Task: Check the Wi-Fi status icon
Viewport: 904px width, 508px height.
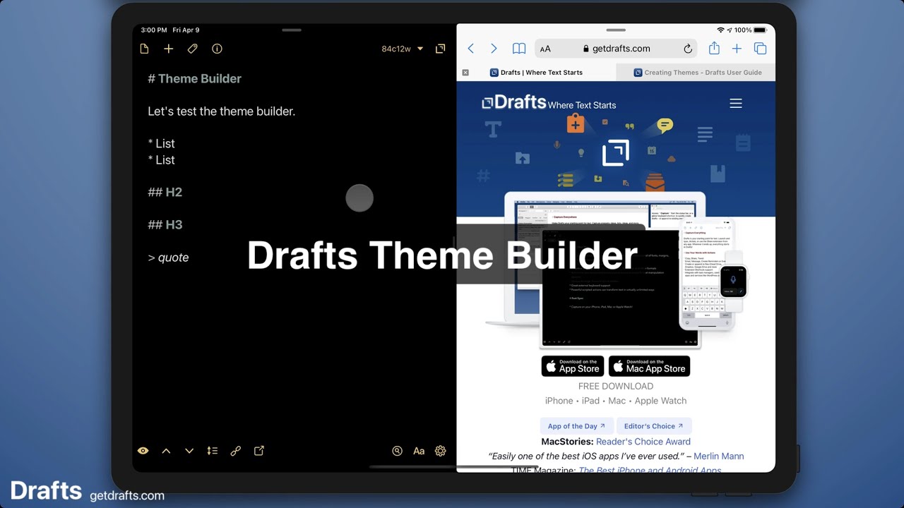Action: [721, 30]
